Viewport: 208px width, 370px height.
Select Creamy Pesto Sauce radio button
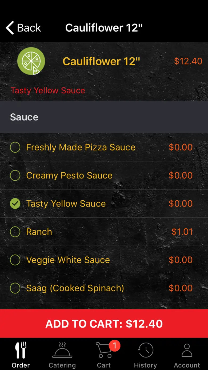point(15,176)
